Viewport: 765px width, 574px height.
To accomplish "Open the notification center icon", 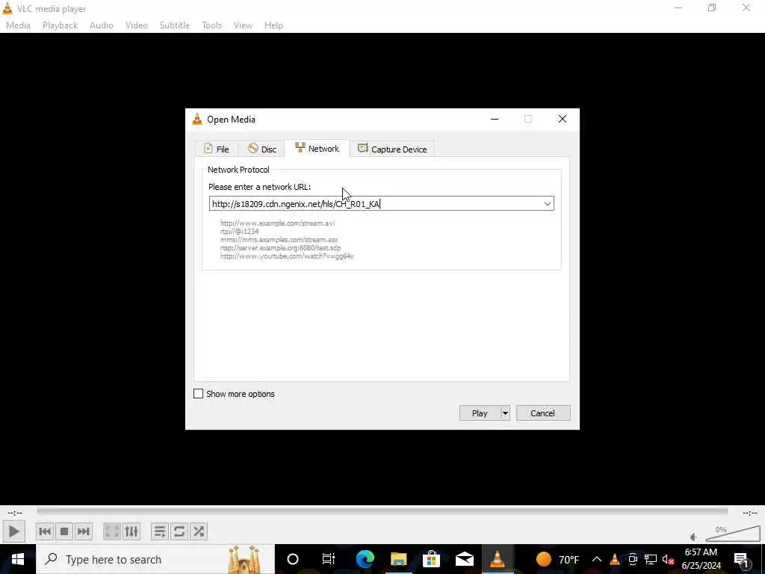I will (x=742, y=559).
